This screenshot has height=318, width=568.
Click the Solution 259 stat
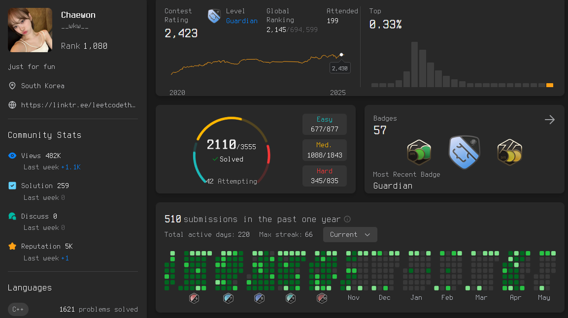(x=45, y=186)
